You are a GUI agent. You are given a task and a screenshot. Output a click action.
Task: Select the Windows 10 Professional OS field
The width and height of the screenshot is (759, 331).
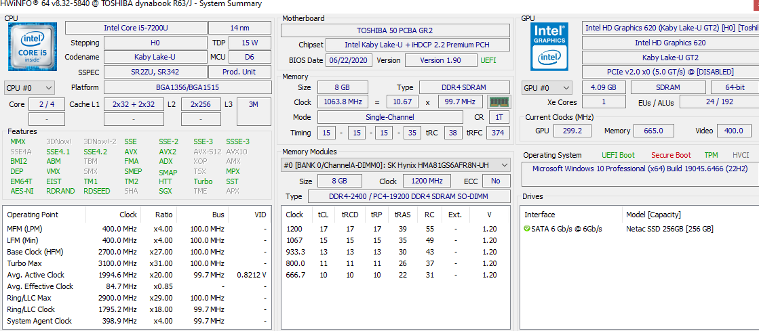pyautogui.click(x=640, y=175)
